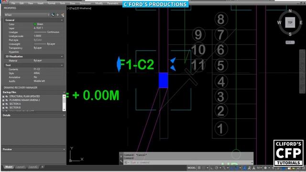Open the Modify menu
Image resolution: width=306 pixels, height=172 pixels.
pos(99,3)
